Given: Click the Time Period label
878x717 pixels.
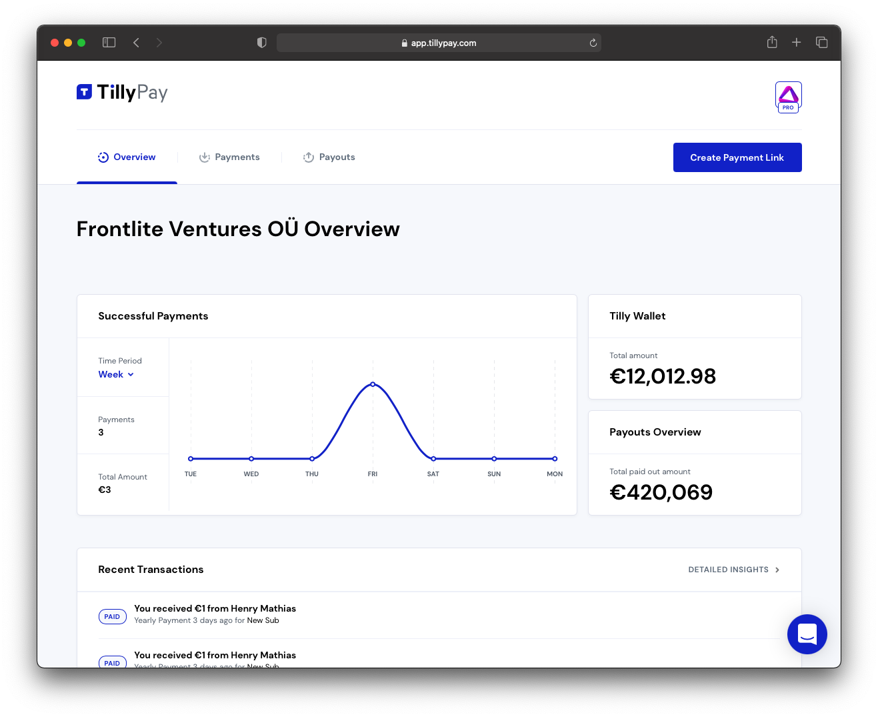Looking at the screenshot, I should pyautogui.click(x=120, y=361).
